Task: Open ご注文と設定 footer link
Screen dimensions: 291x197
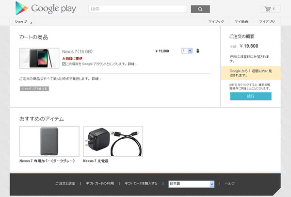Action: (65, 183)
